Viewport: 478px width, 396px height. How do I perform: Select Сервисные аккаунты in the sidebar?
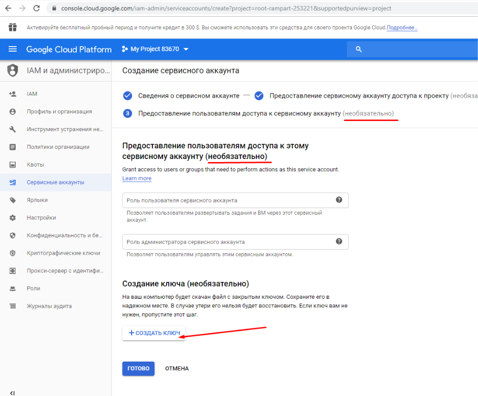tap(56, 182)
